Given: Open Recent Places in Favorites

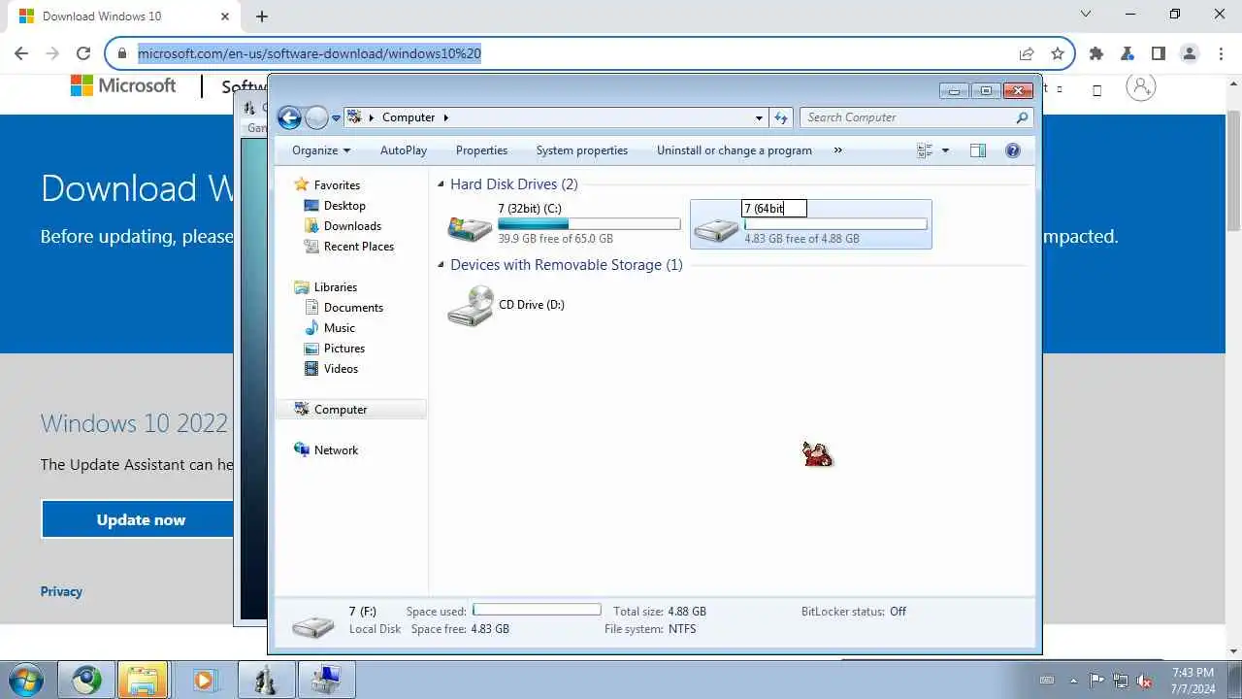Looking at the screenshot, I should point(358,247).
